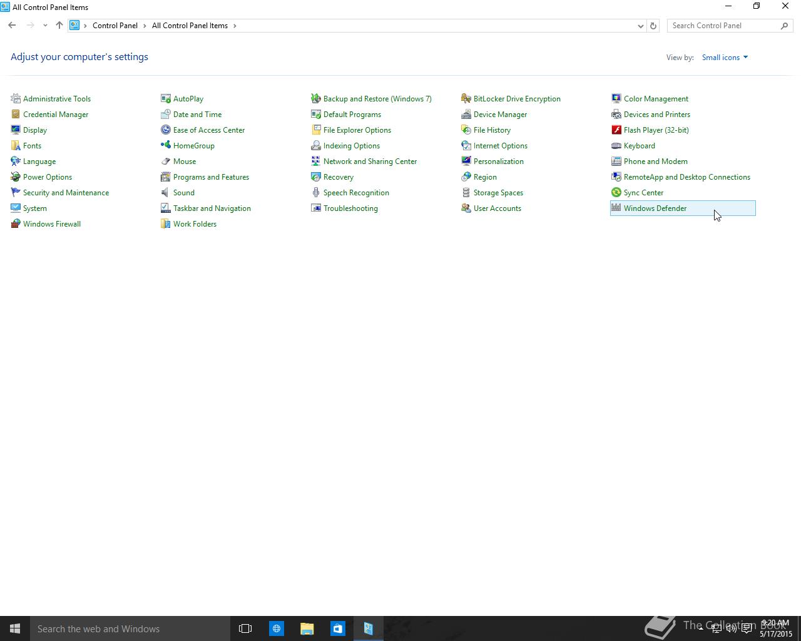Open Keyboard settings
Screen dimensions: 801x641
pyautogui.click(x=640, y=146)
